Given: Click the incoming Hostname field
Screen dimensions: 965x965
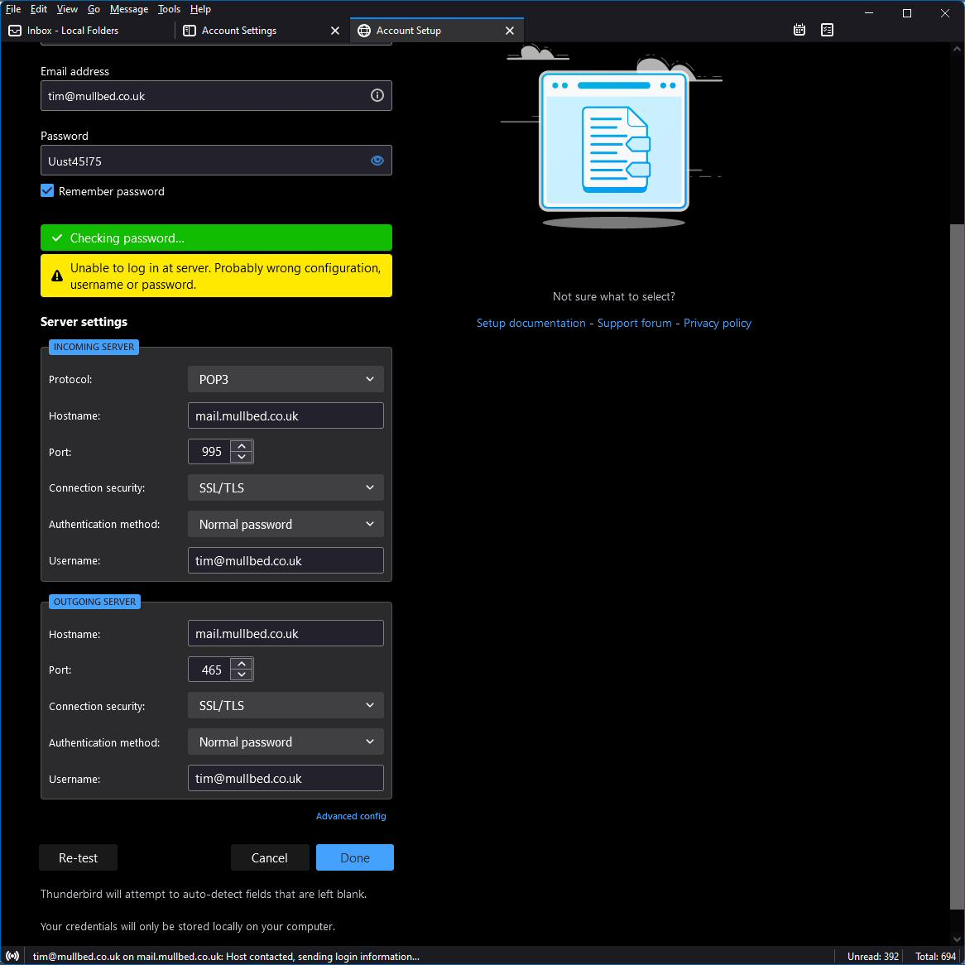Looking at the screenshot, I should (286, 415).
